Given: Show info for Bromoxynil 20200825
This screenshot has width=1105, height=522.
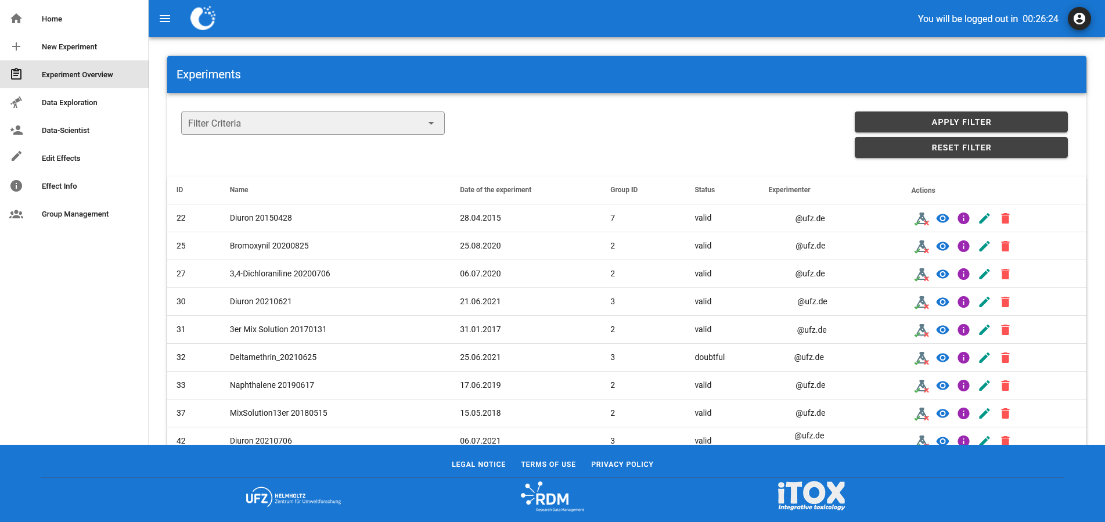Looking at the screenshot, I should pos(963,246).
